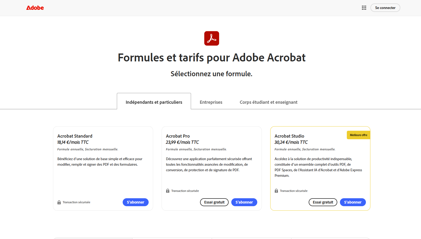Click Acrobat Pro's Formule annuelle billing note
Image resolution: width=421 pixels, height=239 pixels.
pyautogui.click(x=196, y=149)
